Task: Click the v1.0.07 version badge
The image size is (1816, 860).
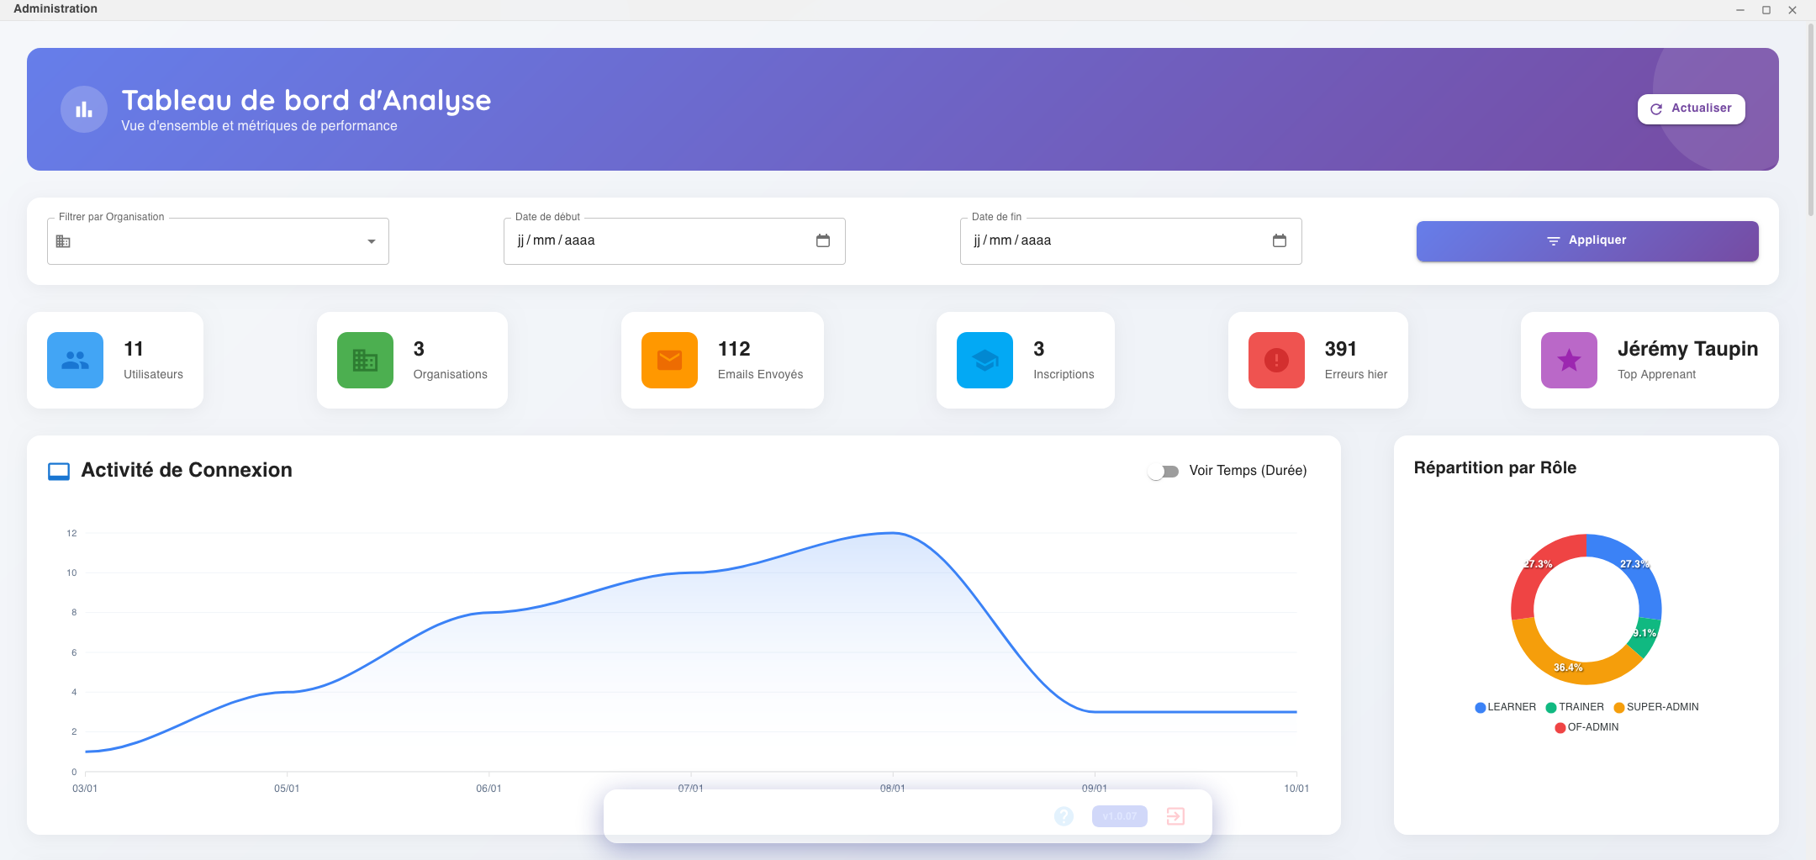Action: tap(1117, 815)
